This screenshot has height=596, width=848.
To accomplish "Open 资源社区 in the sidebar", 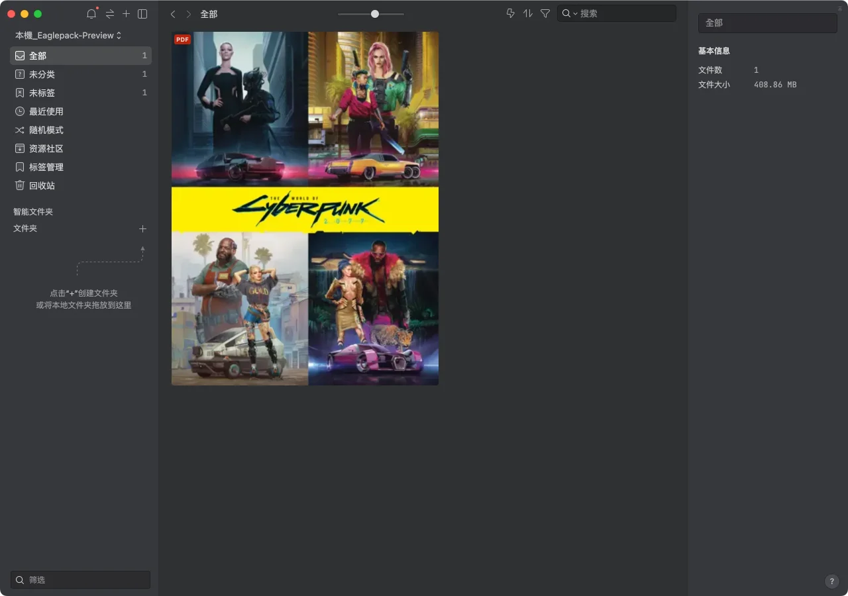I will [81, 148].
